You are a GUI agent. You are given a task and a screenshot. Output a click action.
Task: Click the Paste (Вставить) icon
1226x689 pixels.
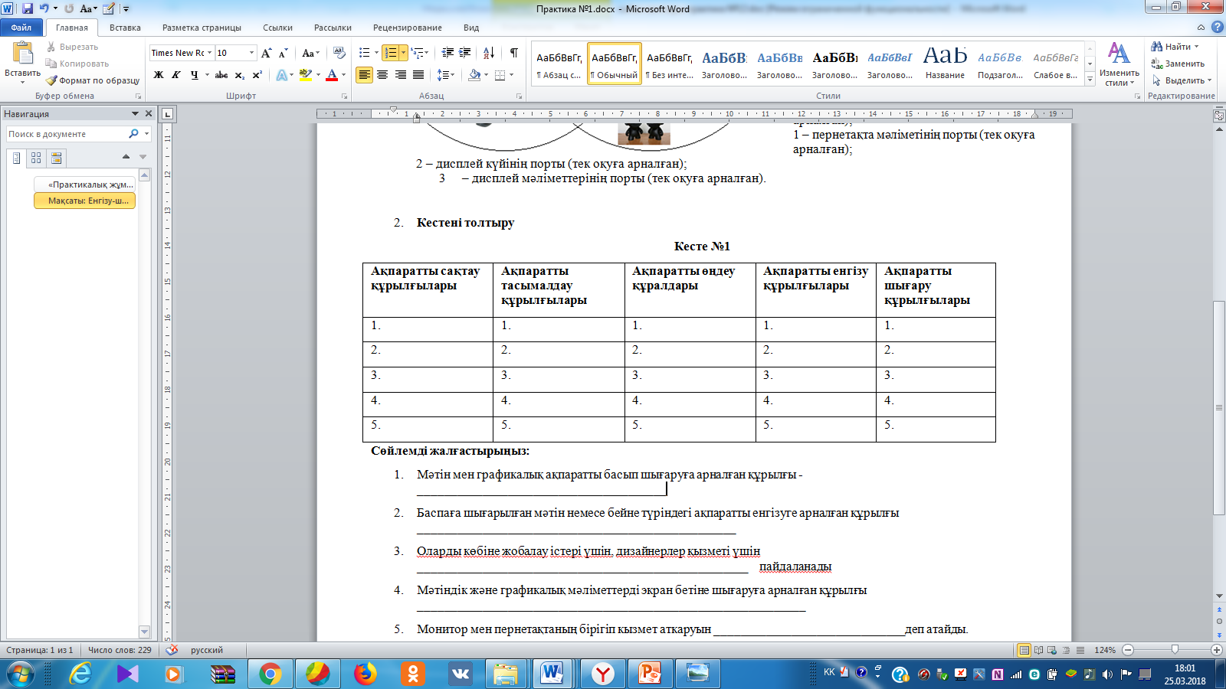(23, 53)
